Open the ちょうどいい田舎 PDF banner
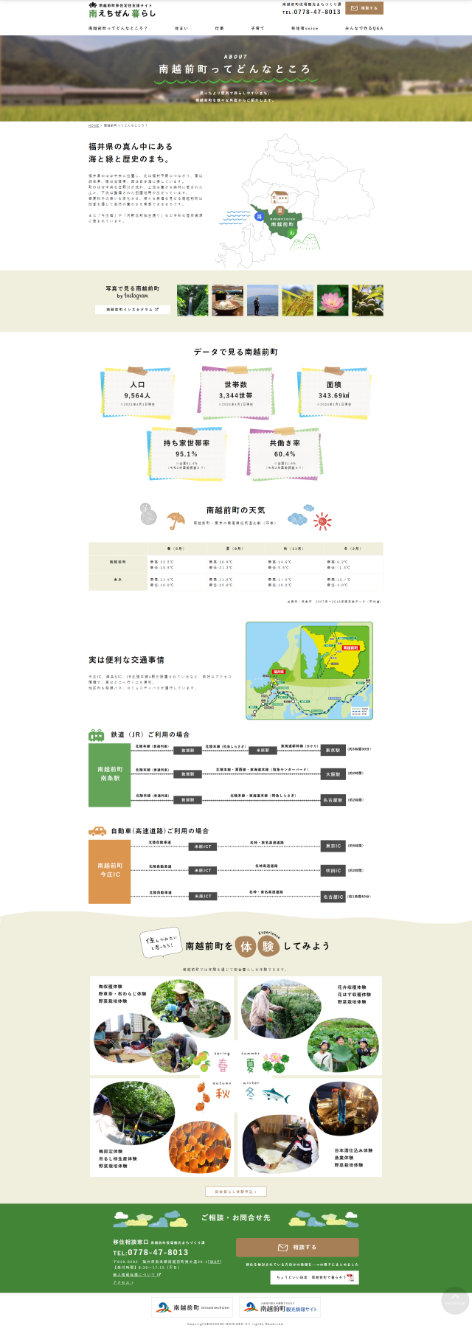Screen dimensions: 472x1328 click(314, 1277)
